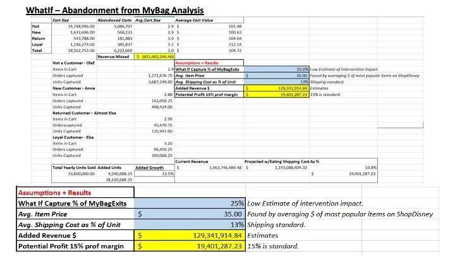Click yellow cell '(651,662,244.46)'

pyautogui.click(x=154, y=57)
